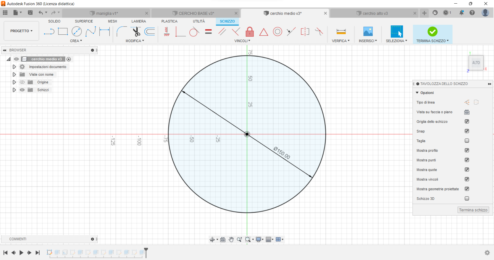Apply the Equal constraint
The image size is (494, 260).
coord(208,32)
